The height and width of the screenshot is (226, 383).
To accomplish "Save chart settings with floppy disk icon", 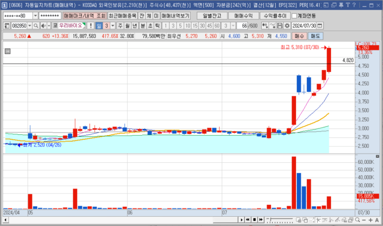I will pyautogui.click(x=280, y=26).
